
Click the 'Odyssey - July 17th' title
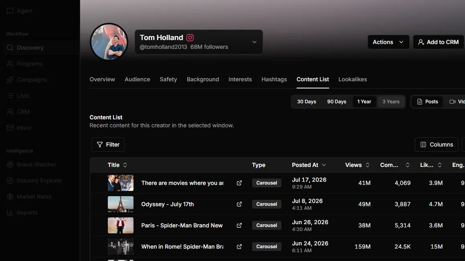[x=168, y=204]
